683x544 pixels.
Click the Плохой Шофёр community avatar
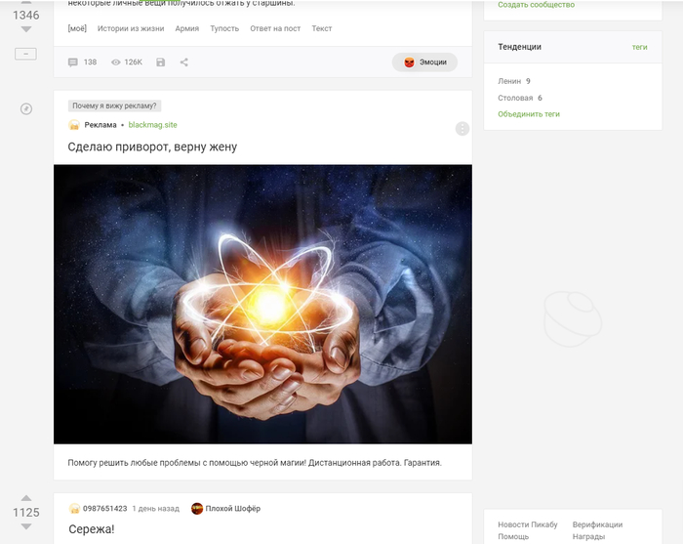[x=197, y=508]
